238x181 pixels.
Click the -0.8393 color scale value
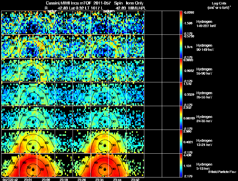189,12
